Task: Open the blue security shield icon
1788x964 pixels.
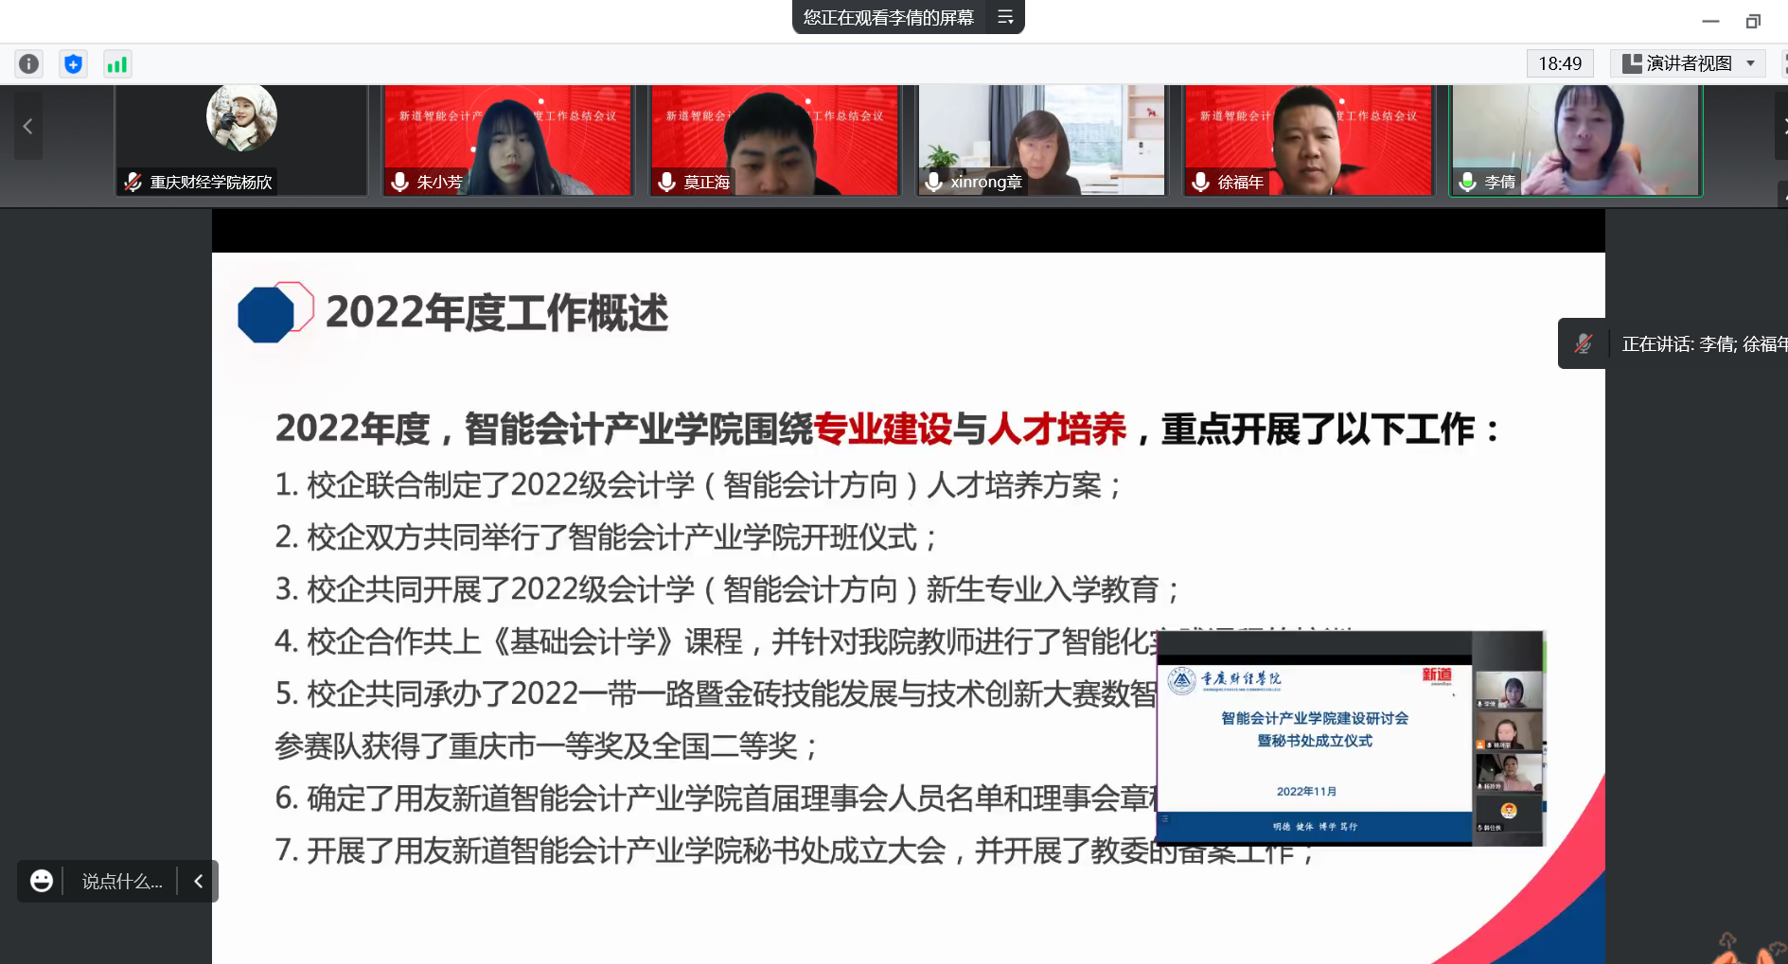Action: coord(73,63)
